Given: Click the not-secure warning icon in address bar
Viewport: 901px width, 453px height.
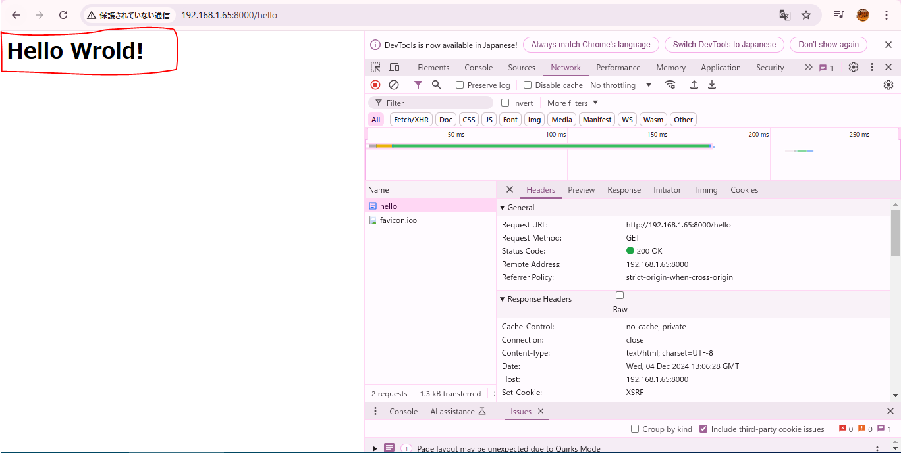Looking at the screenshot, I should coord(92,15).
